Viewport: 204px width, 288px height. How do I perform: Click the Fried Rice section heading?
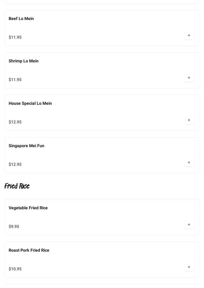pyautogui.click(x=17, y=186)
